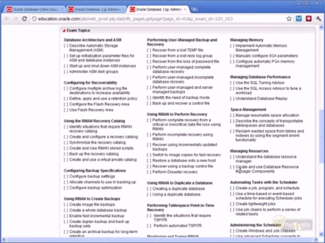
Task: Check the box for Create lightweight jobs
Action: (x=232, y=204)
